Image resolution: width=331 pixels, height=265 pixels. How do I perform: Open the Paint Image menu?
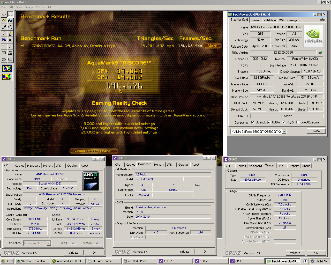click(29, 7)
